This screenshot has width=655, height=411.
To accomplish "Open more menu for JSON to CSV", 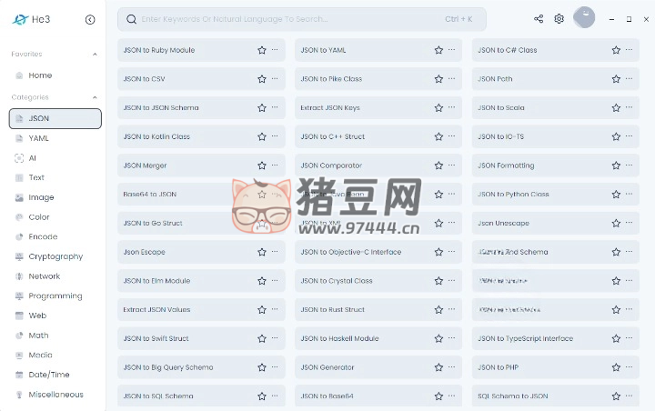I will 275,79.
